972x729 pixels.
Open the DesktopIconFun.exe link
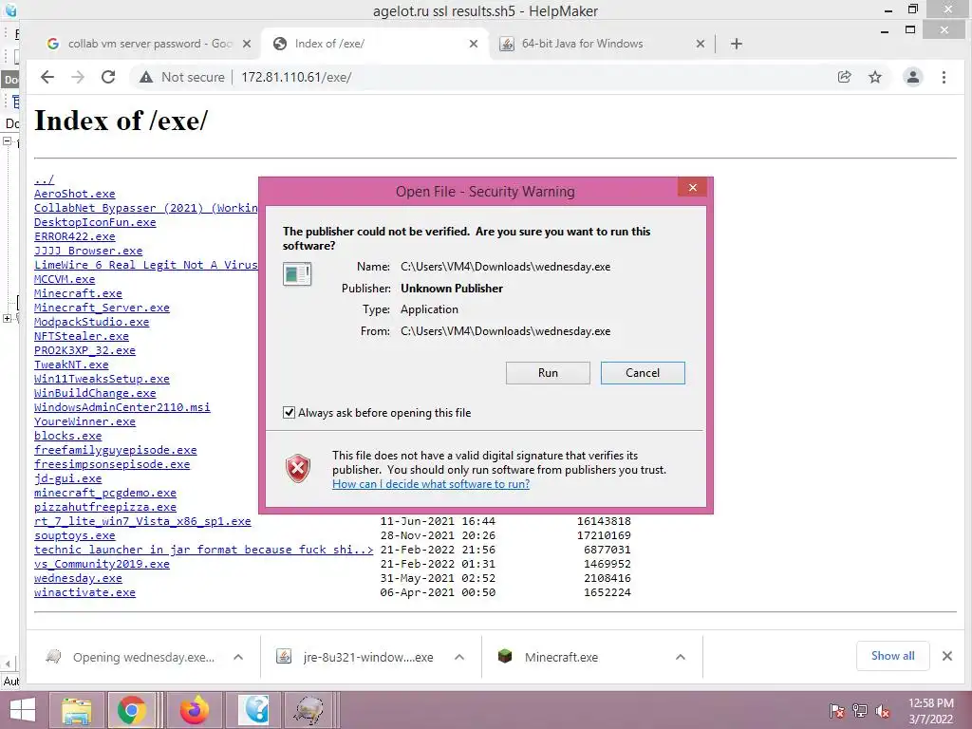point(95,222)
